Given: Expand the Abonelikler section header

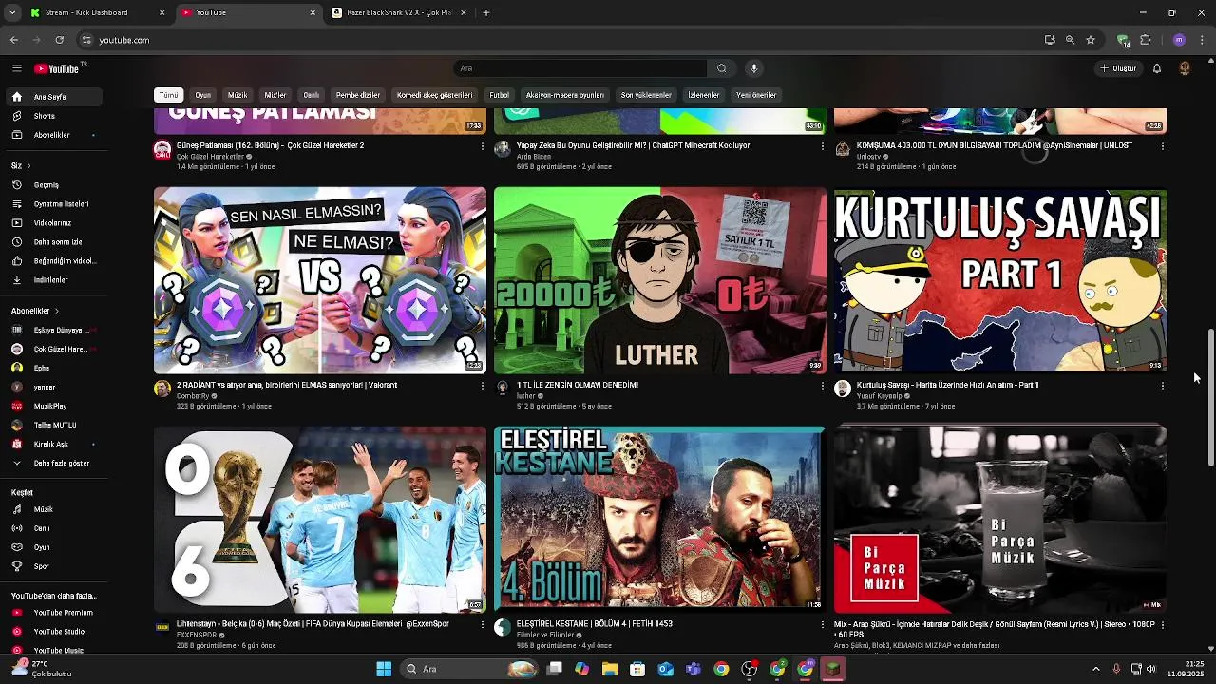Looking at the screenshot, I should (35, 311).
